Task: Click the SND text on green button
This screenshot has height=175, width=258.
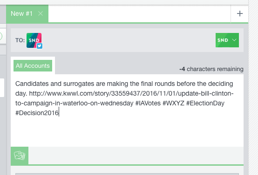Action: coord(223,40)
